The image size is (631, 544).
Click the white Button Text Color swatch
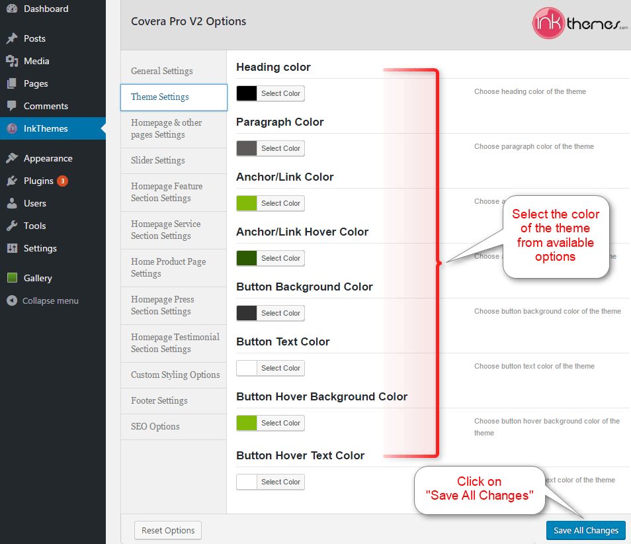247,368
